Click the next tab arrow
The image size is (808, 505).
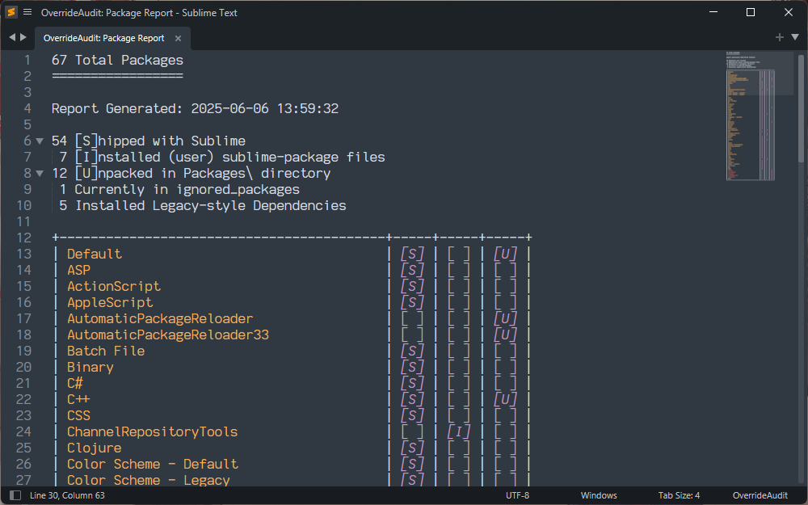pos(23,38)
